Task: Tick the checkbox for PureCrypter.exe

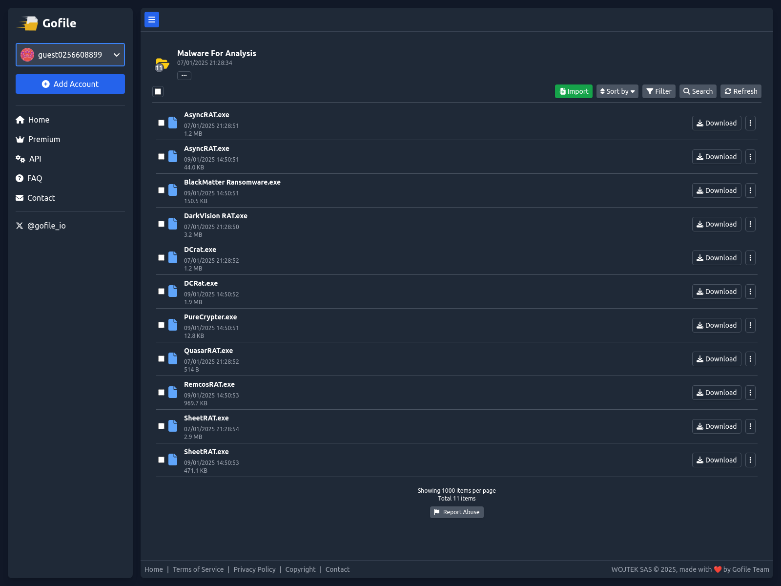Action: coord(161,325)
